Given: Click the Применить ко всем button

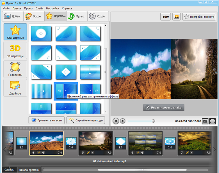Looking at the screenshot, I should (x=47, y=120).
